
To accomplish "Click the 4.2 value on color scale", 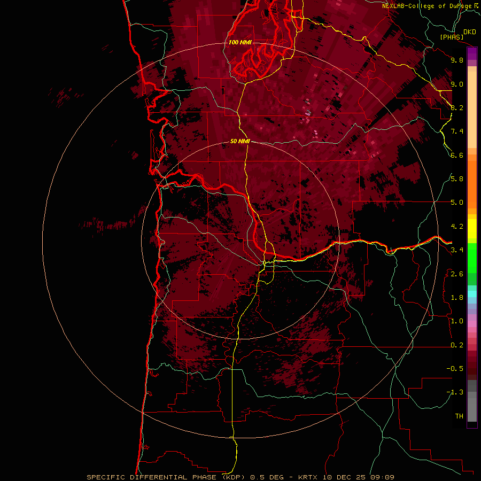I will coord(457,227).
